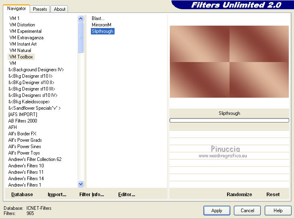This screenshot has width=294, height=219.
Task: Open the Editor... button
Action: coord(127,195)
